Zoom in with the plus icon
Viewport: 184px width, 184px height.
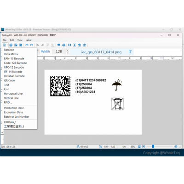click(x=176, y=147)
